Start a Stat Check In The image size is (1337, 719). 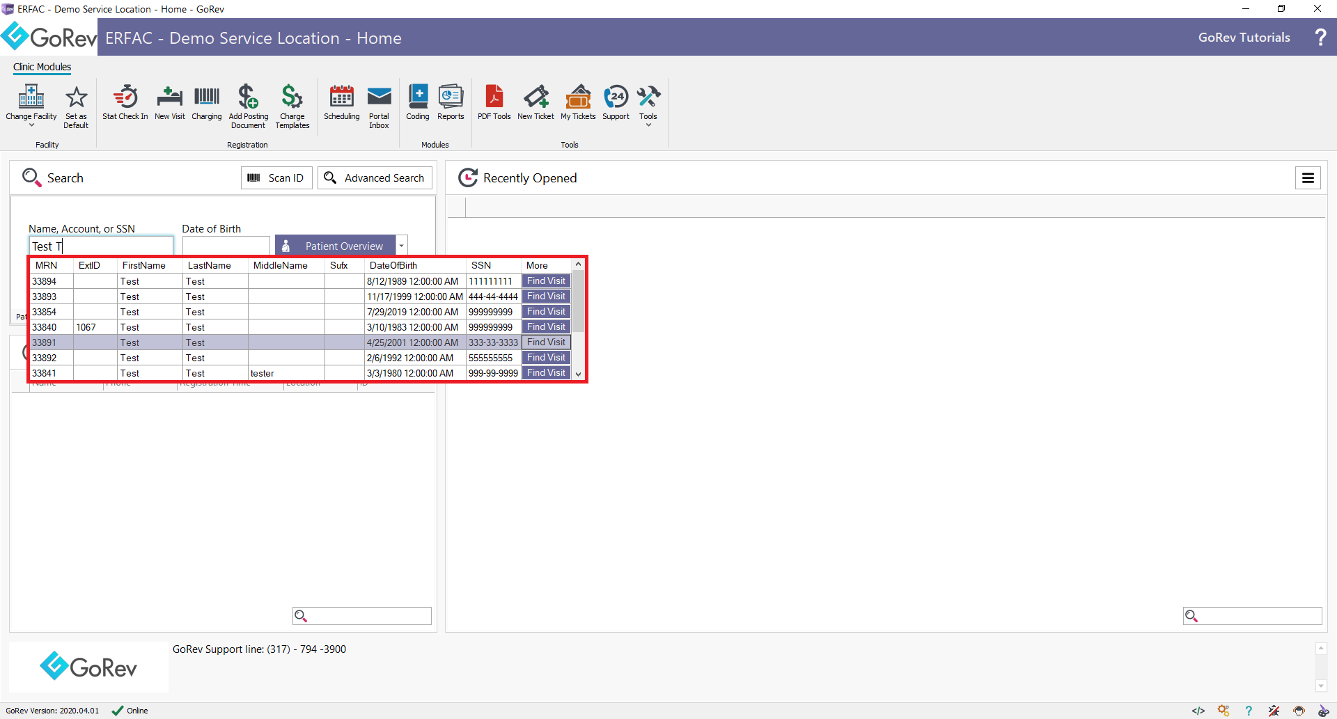pyautogui.click(x=125, y=102)
